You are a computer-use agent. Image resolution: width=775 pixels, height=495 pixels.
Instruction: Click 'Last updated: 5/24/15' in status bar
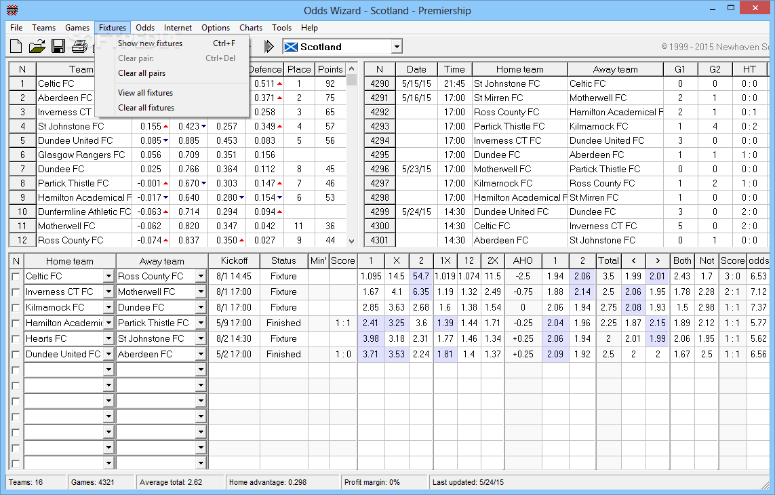point(468,483)
